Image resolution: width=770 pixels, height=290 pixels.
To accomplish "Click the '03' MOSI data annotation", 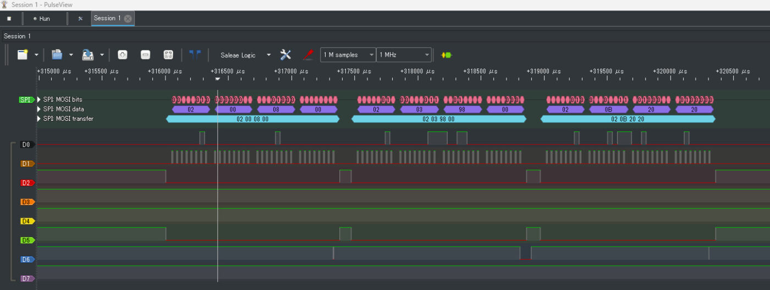I will pyautogui.click(x=420, y=109).
